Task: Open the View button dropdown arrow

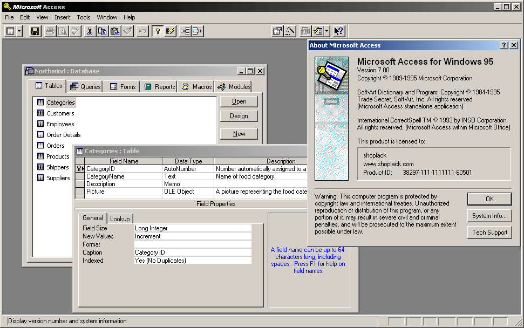Action: (19, 31)
